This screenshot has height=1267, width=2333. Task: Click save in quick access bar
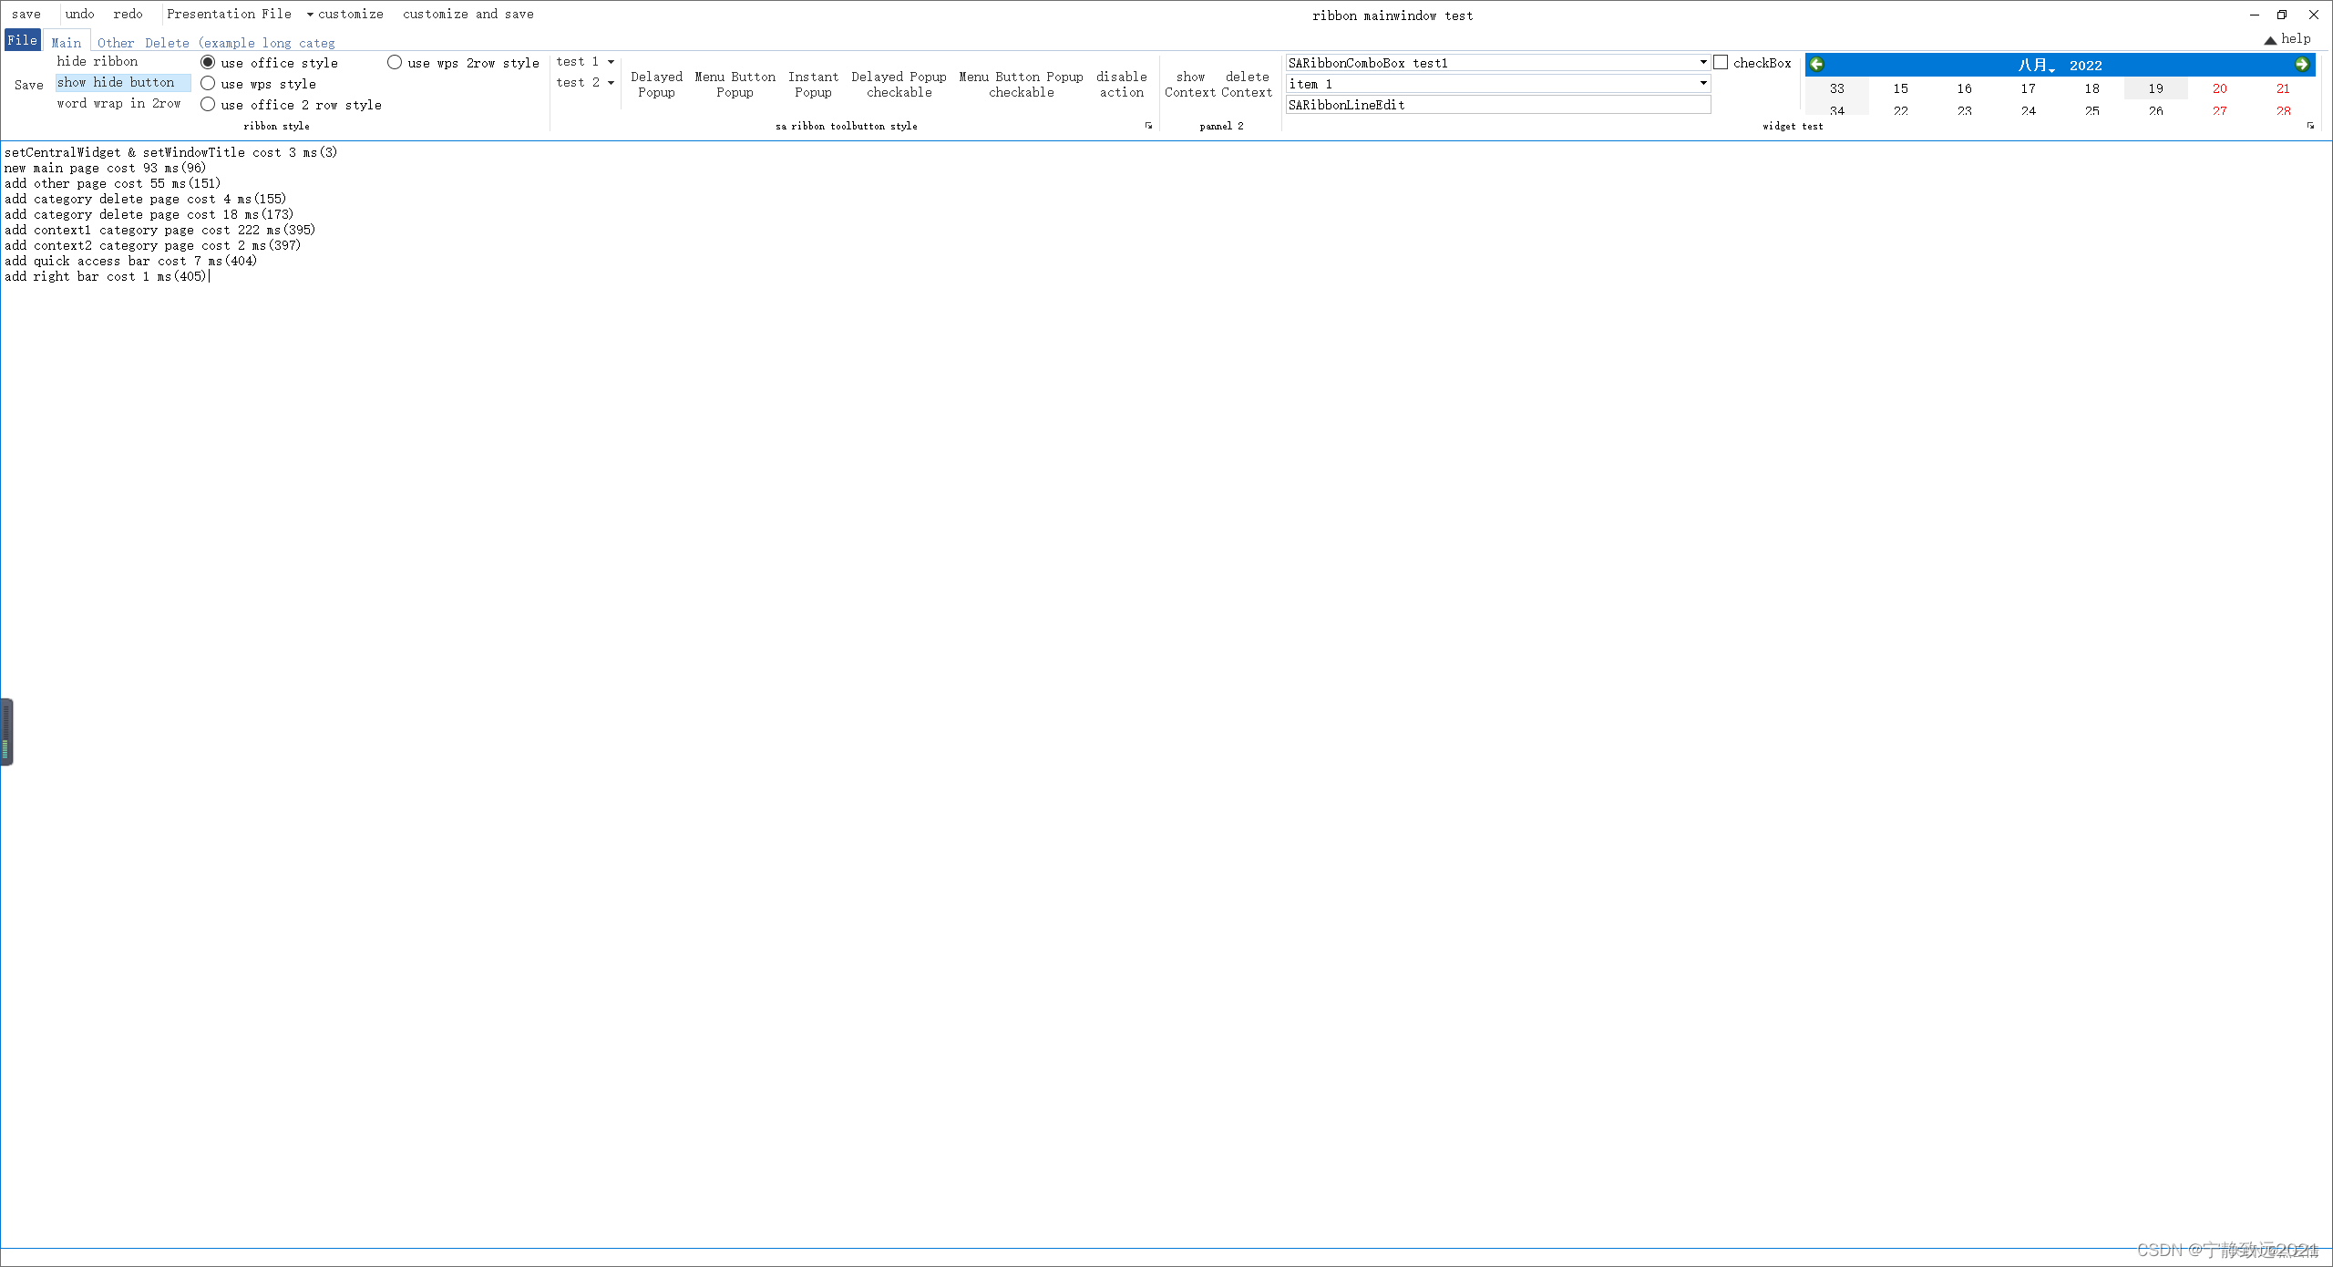[26, 15]
